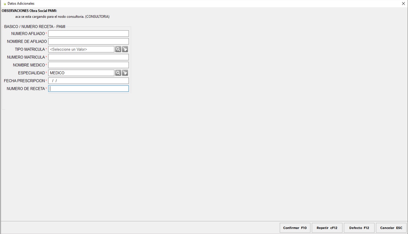Click the BASICO / NUMERO RECETA - PAMI group title
Image resolution: width=408 pixels, height=234 pixels.
tap(35, 27)
